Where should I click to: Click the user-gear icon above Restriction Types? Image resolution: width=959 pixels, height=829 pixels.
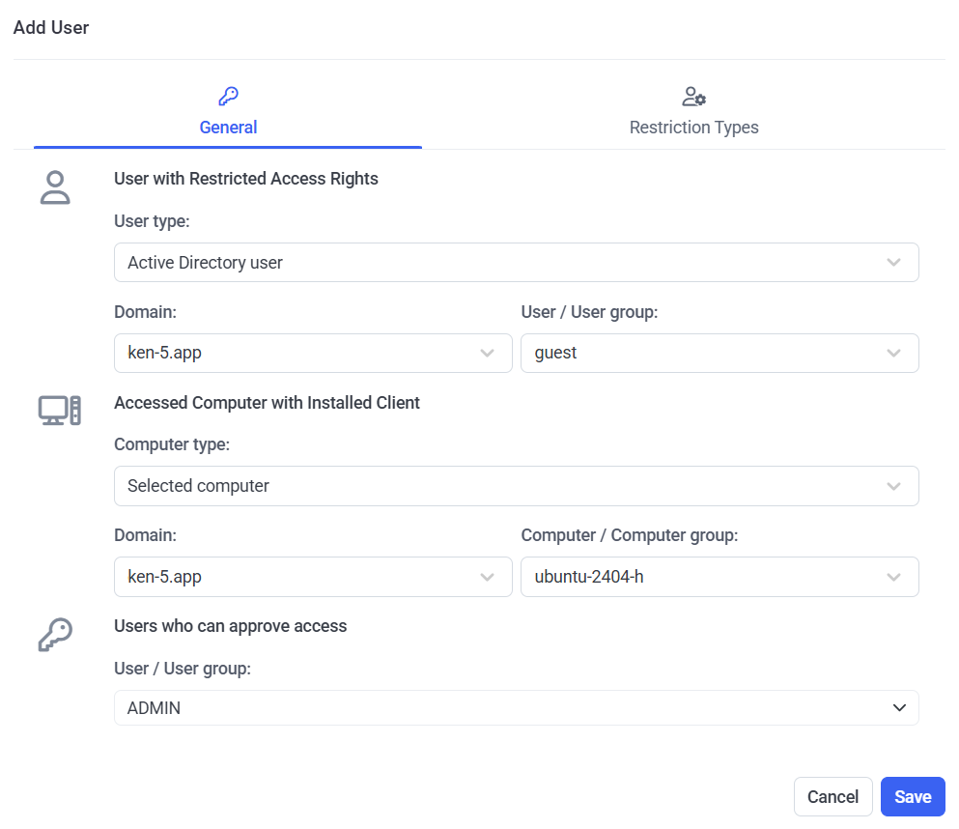point(693,97)
